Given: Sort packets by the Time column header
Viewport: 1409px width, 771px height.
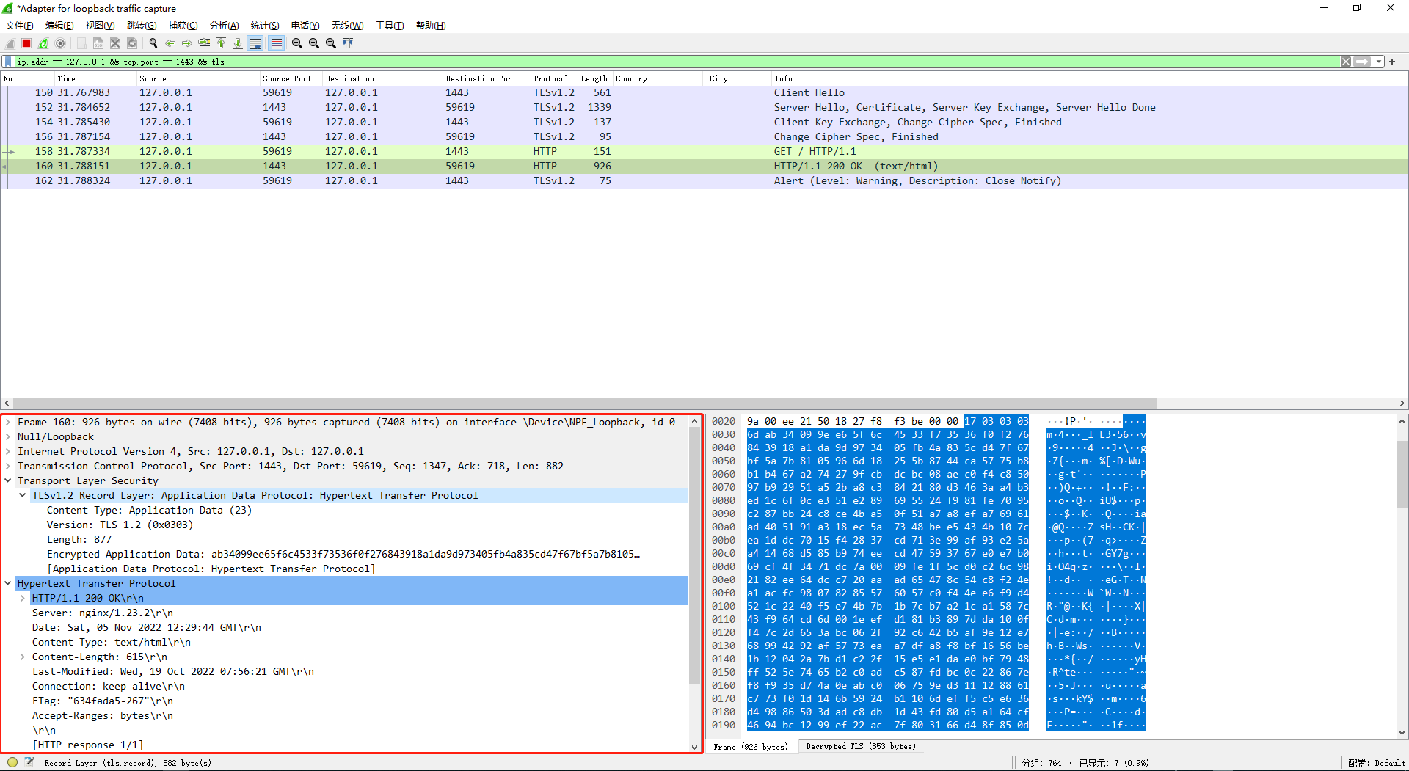Looking at the screenshot, I should click(x=95, y=78).
